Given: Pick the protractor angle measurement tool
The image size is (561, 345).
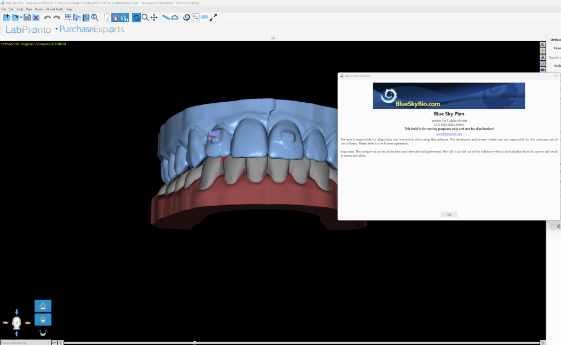Looking at the screenshot, I should (x=175, y=17).
